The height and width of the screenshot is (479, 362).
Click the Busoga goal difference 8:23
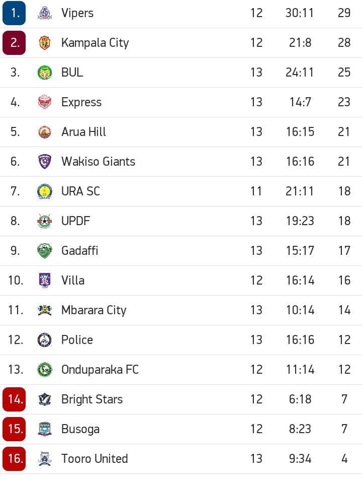point(300,429)
